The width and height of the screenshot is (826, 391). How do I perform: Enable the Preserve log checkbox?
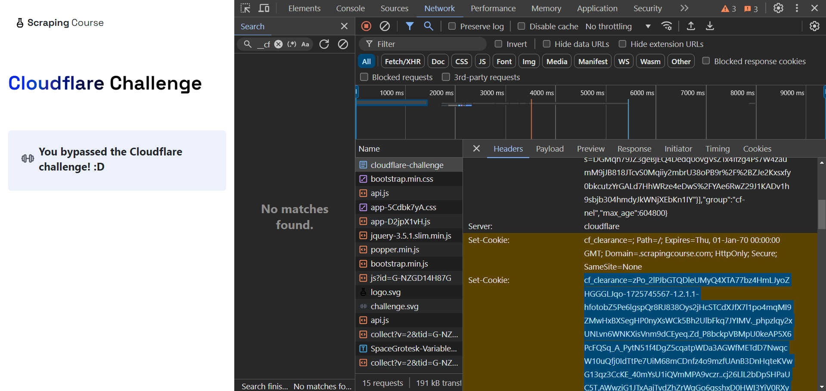[x=452, y=26]
